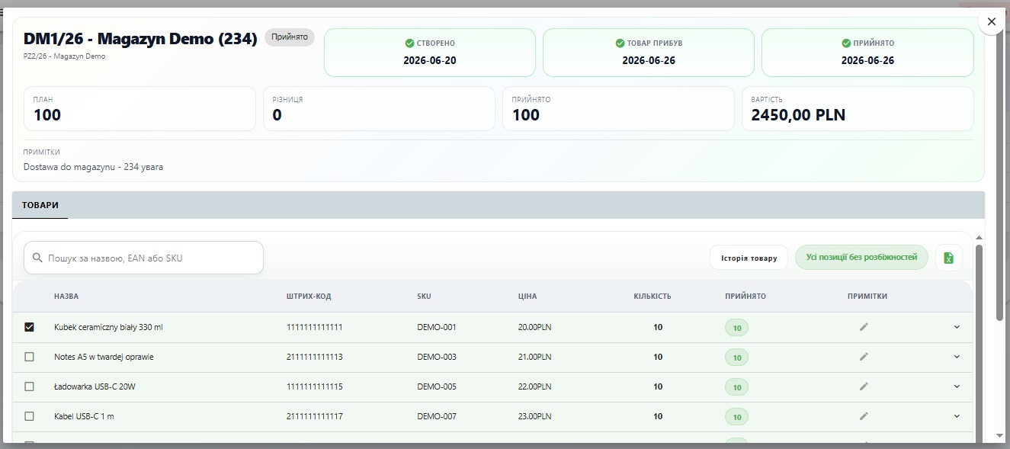Edit note for Kabel USB-C 1 m

point(864,416)
